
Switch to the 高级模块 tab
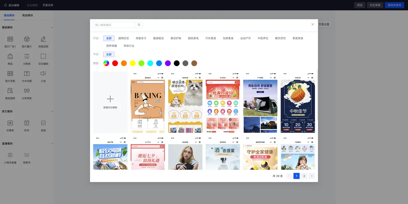[27, 15]
